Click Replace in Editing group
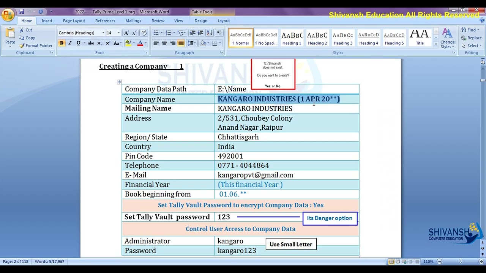486x273 pixels. click(471, 38)
